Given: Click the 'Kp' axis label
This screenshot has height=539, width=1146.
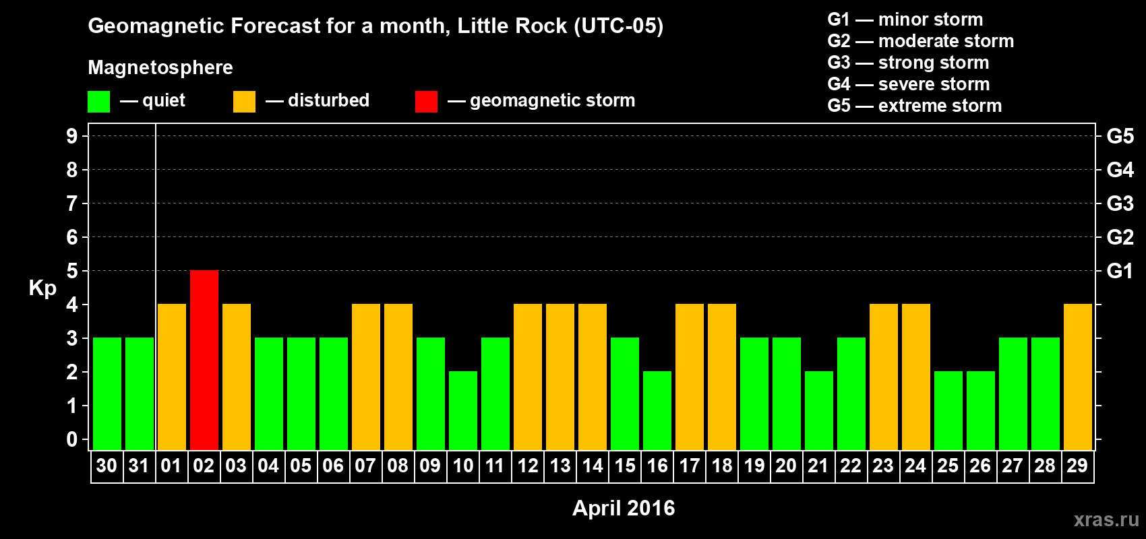Looking at the screenshot, I should click(42, 288).
